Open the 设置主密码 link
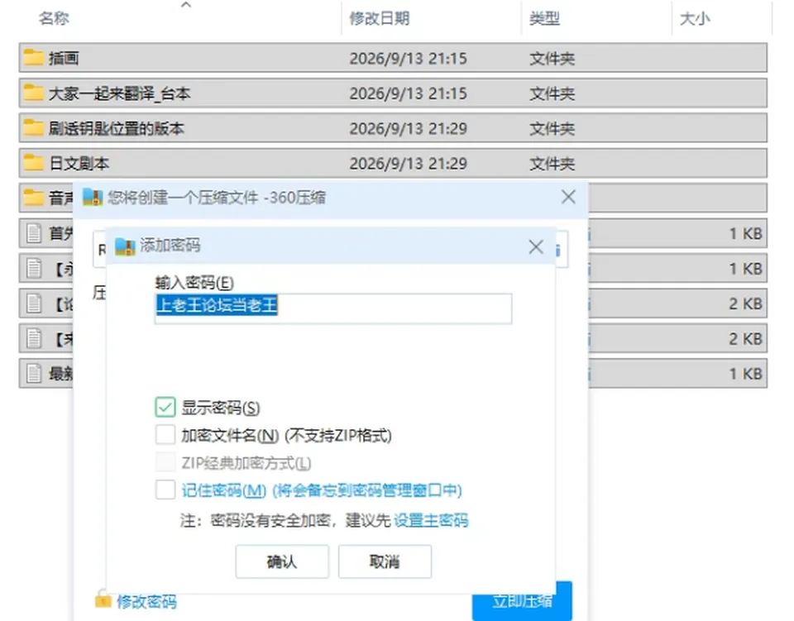This screenshot has height=621, width=794. (431, 520)
